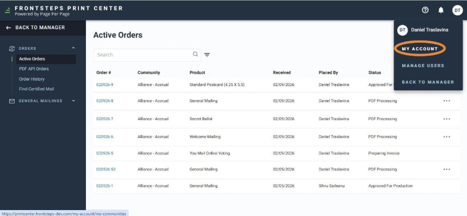The width and height of the screenshot is (467, 216).
Task: Click the Standard Postcard (4.25 X 5.5) product cell
Action: pyautogui.click(x=217, y=85)
